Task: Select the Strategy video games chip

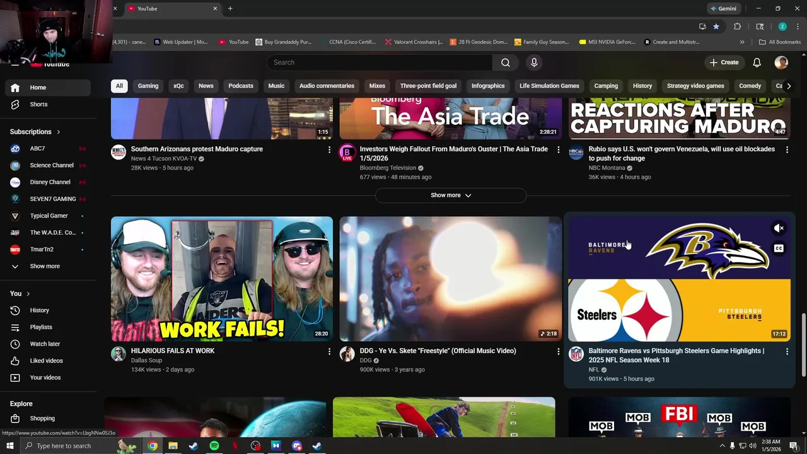Action: (x=695, y=86)
